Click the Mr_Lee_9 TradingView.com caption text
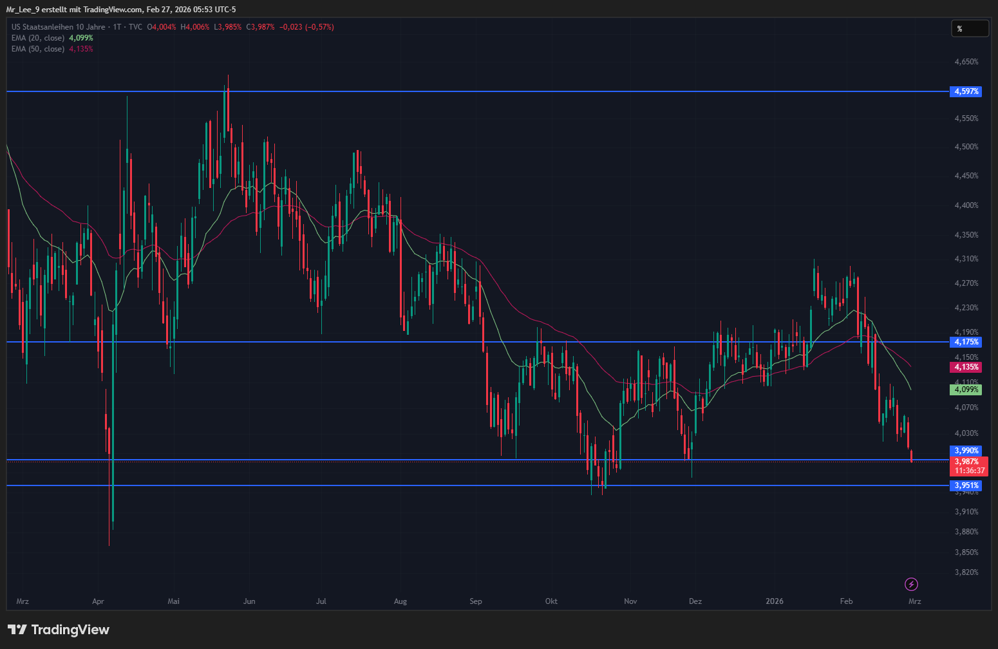 (121, 10)
